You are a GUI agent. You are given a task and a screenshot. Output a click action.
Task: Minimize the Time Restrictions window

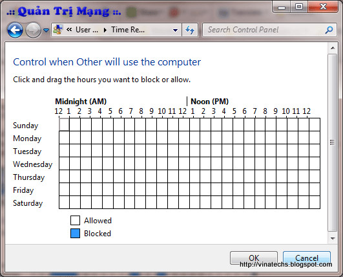282,7
